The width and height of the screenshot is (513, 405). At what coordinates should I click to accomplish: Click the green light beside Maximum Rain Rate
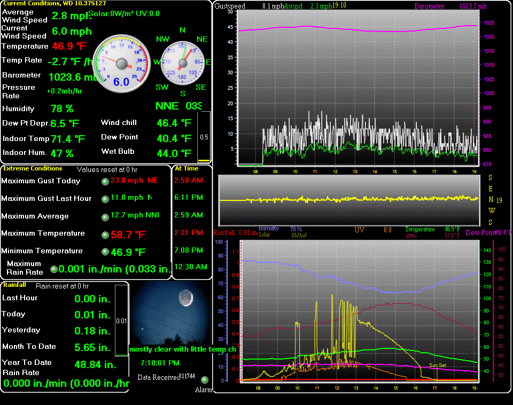pos(53,269)
